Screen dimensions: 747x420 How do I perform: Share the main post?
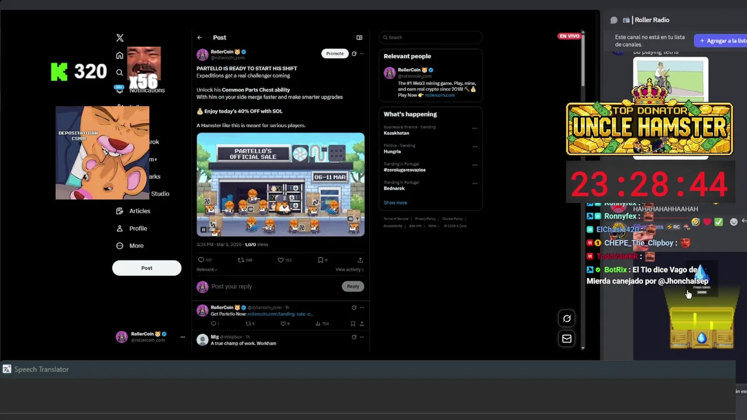[x=360, y=260]
